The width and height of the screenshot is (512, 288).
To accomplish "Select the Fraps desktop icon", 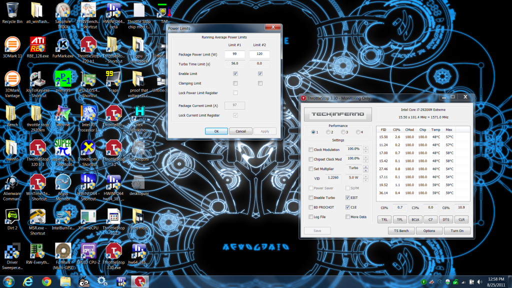I will [x=113, y=81].
